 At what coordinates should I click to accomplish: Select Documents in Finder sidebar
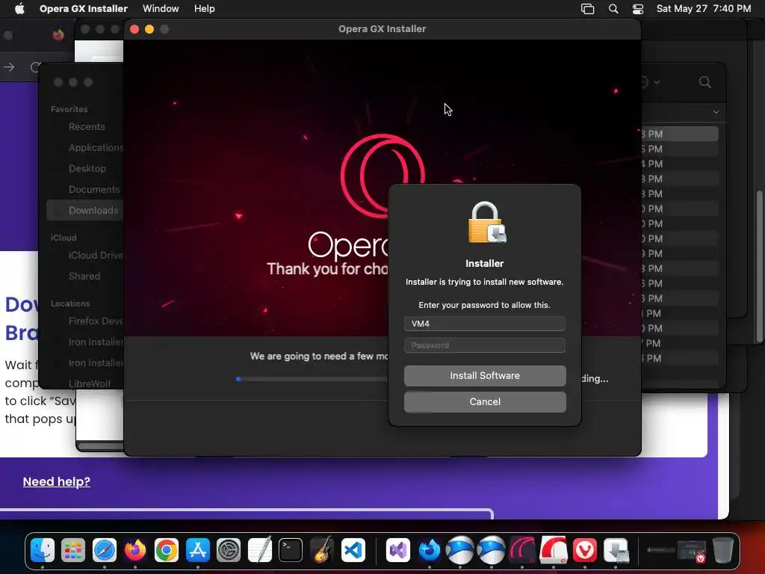pos(93,189)
